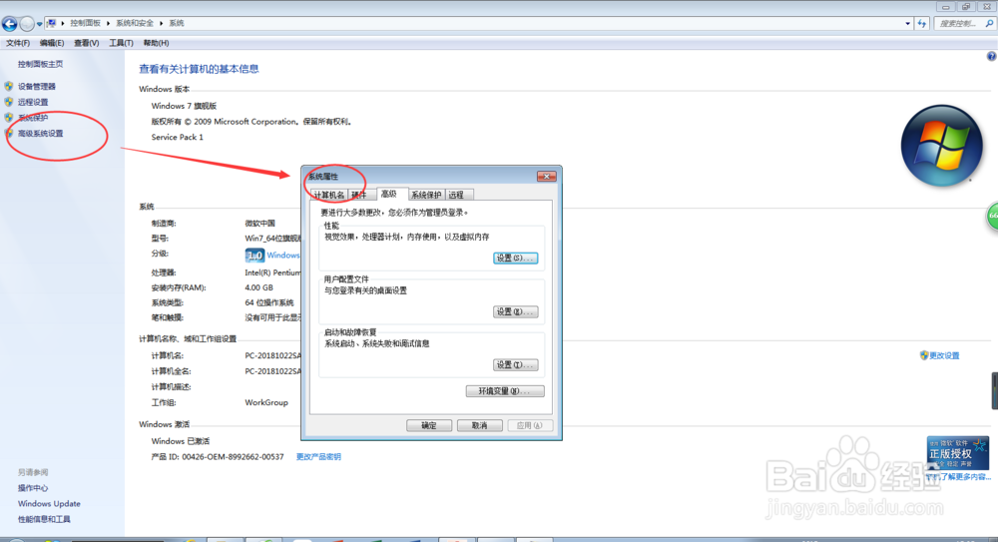Click the Windows experience rating badge

[x=254, y=256]
